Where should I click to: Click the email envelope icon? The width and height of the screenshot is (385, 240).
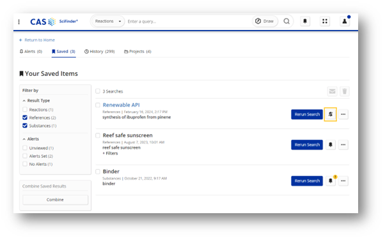332,91
